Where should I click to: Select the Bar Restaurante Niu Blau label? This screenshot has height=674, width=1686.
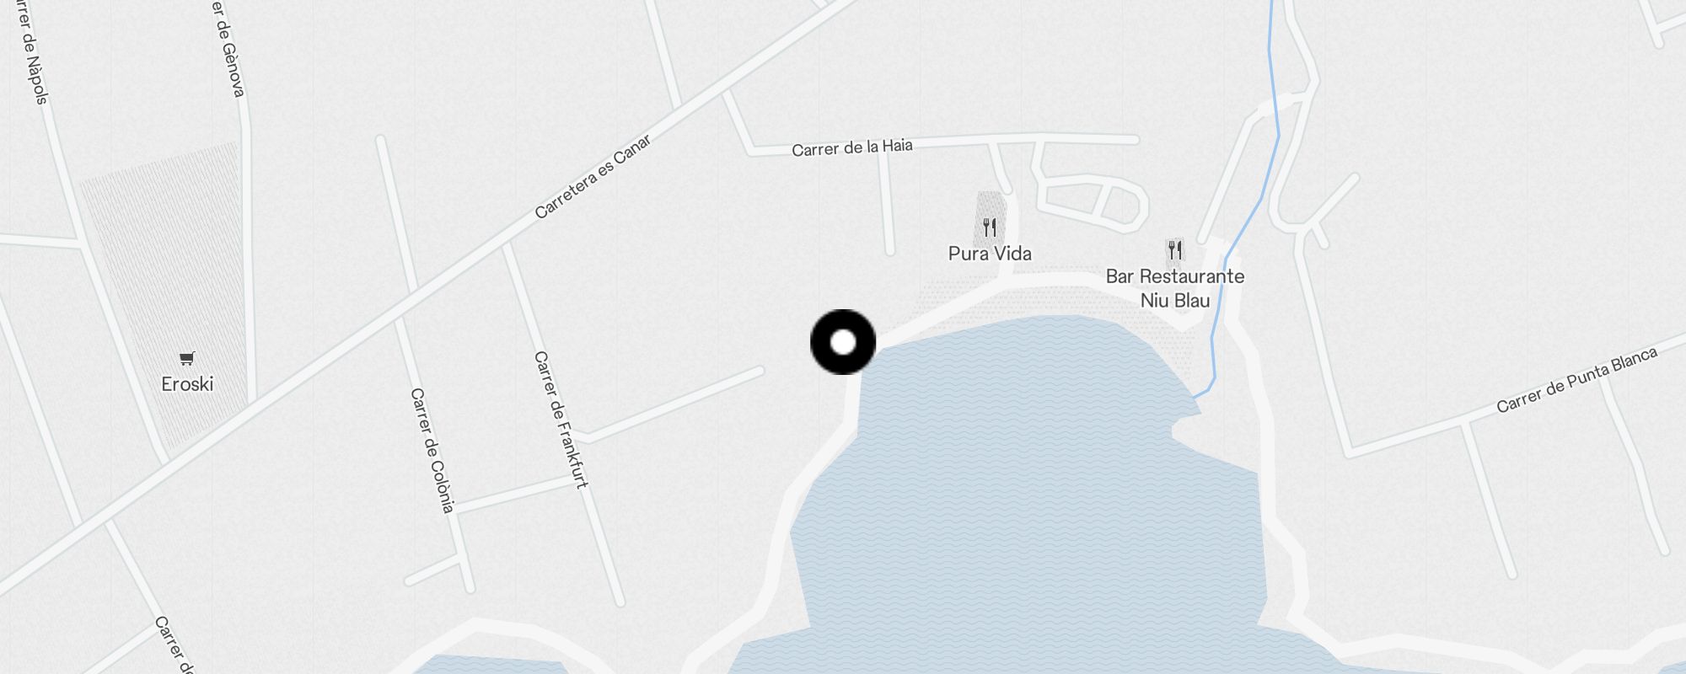tap(1175, 288)
